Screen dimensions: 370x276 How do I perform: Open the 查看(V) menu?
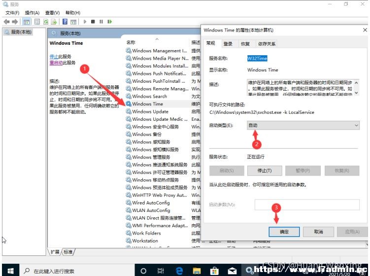click(x=52, y=13)
